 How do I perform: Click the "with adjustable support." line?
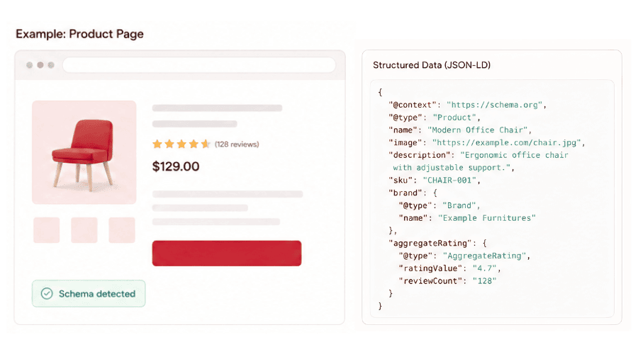[452, 168]
